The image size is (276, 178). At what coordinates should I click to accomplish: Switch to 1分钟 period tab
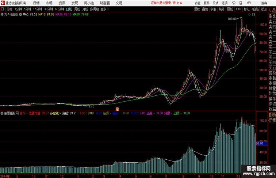coord(18,9)
